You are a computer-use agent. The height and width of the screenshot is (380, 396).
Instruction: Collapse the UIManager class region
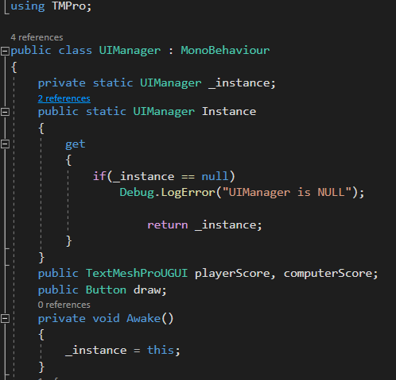tap(5, 51)
